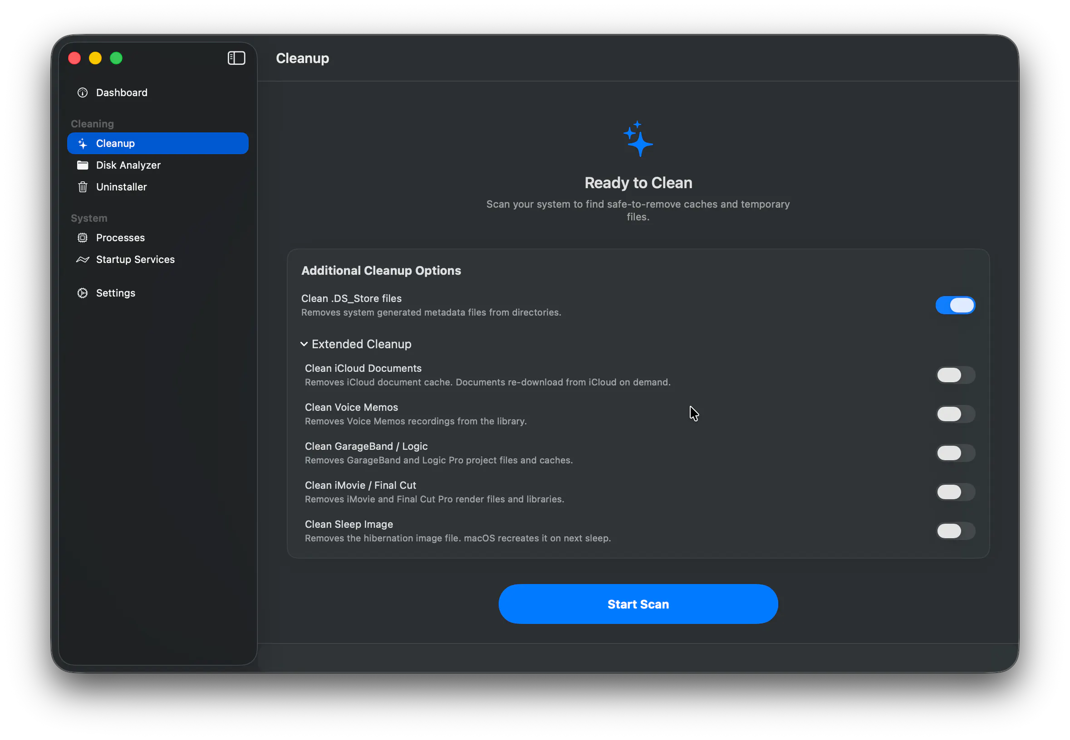Click the 'Clean GarageBand / Logic' label

[366, 446]
